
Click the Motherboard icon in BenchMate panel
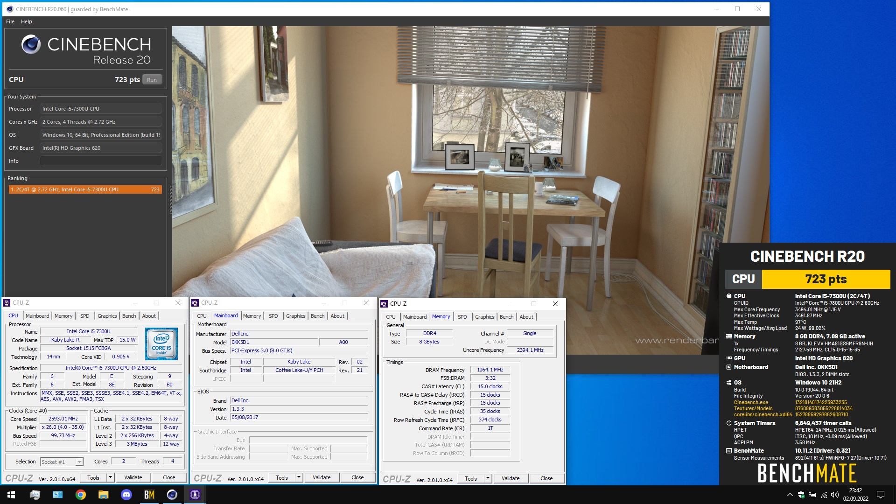point(729,367)
